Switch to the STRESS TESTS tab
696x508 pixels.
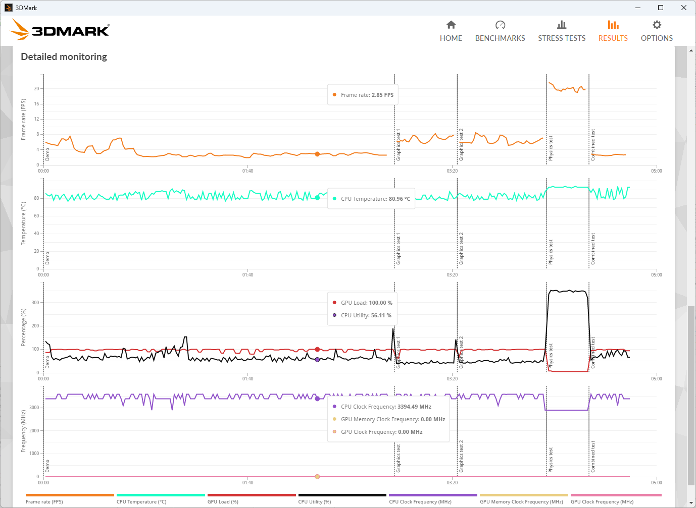point(562,38)
